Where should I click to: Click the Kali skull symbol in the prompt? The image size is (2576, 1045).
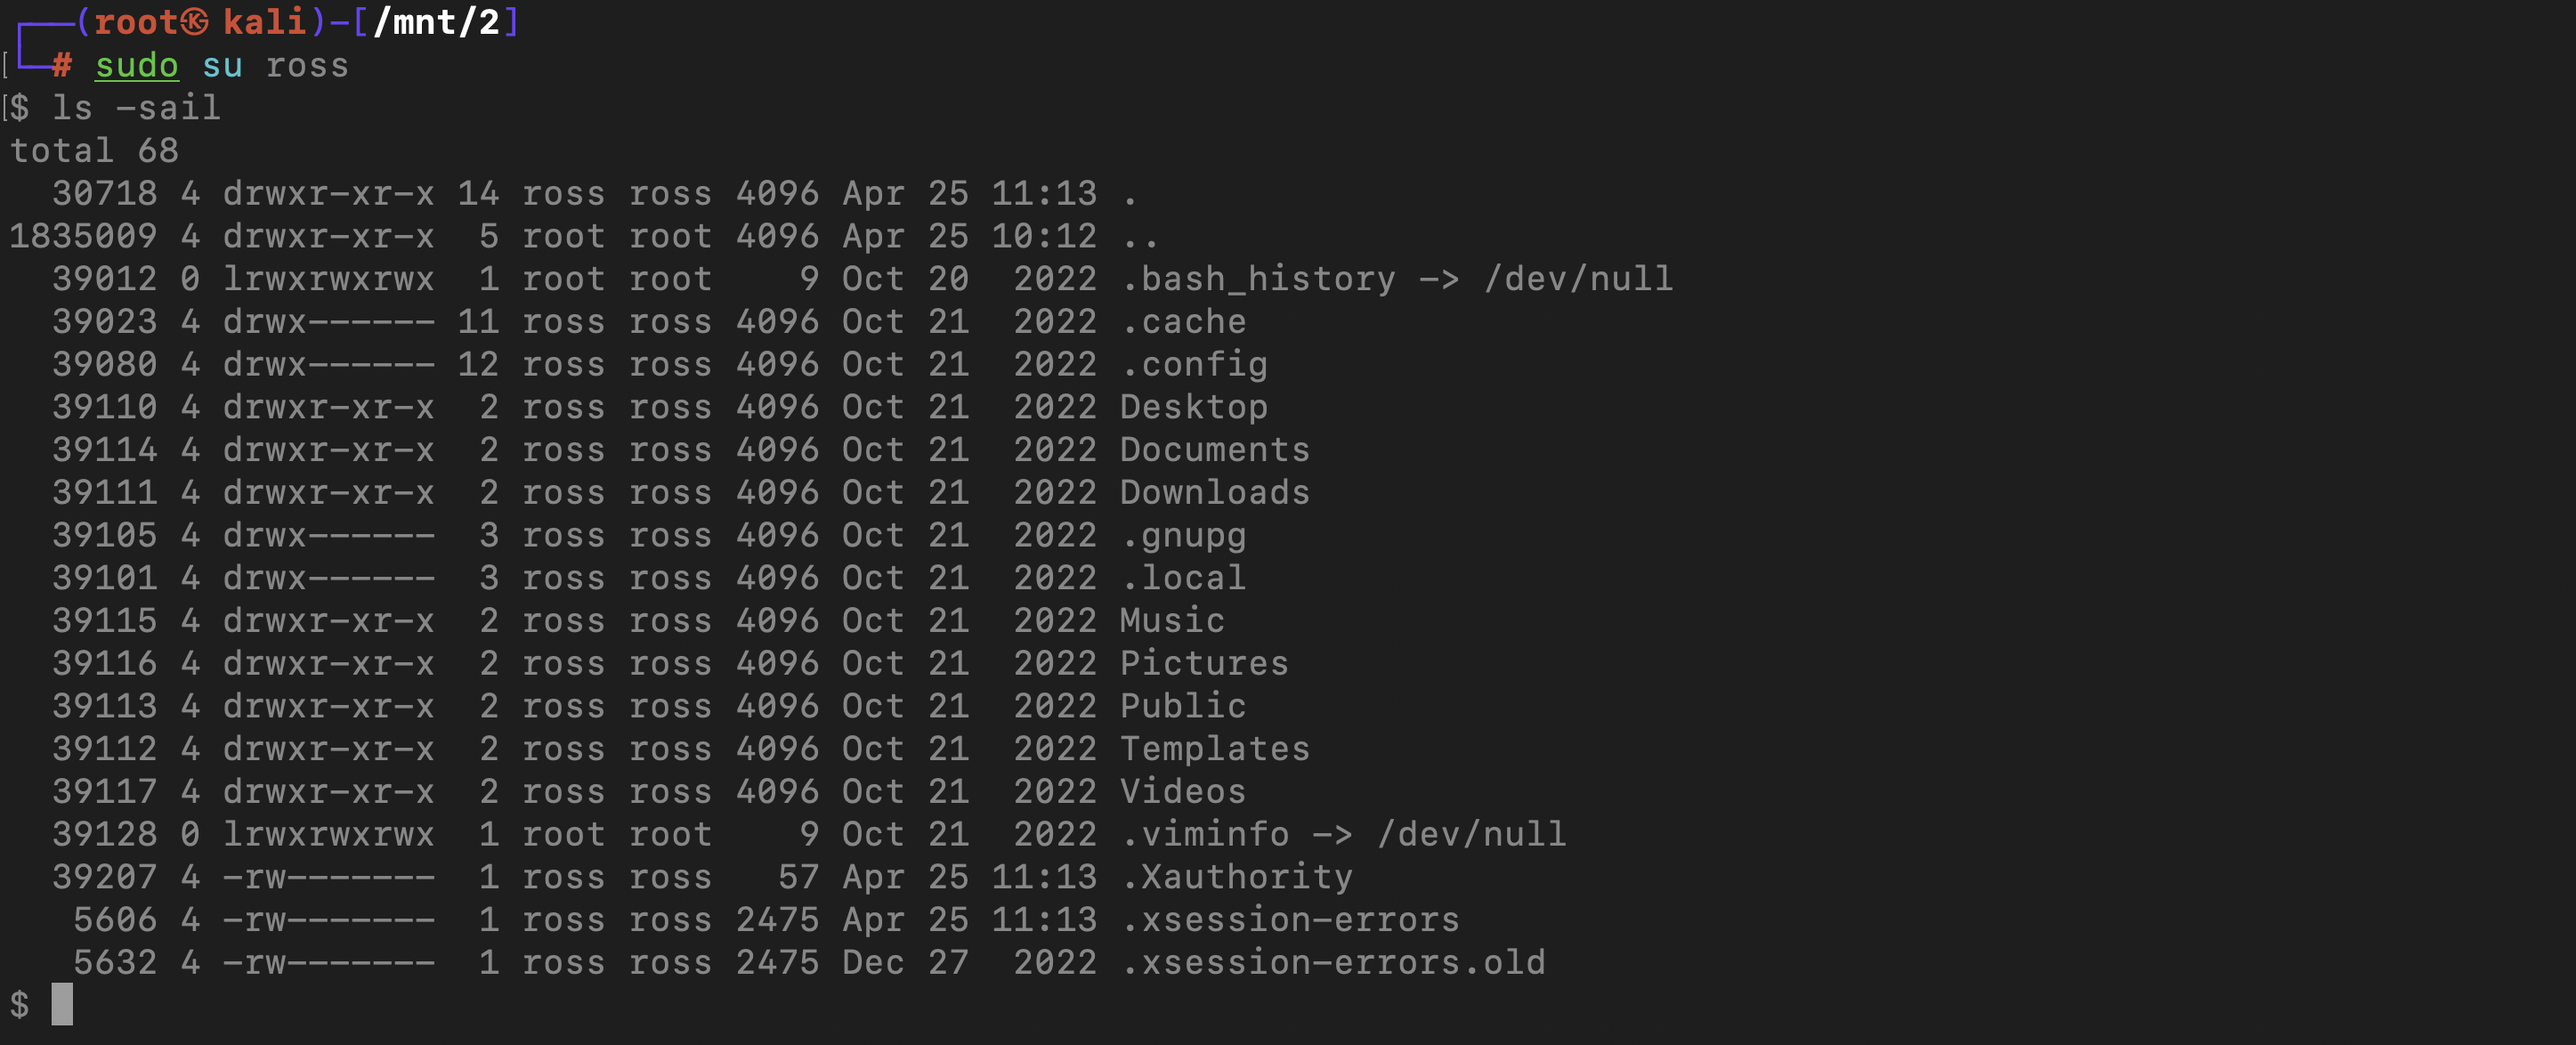tap(196, 22)
